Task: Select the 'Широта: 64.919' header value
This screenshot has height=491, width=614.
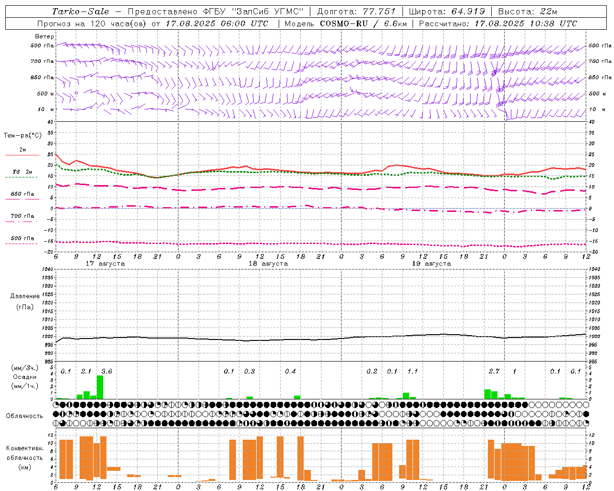Action: [447, 12]
